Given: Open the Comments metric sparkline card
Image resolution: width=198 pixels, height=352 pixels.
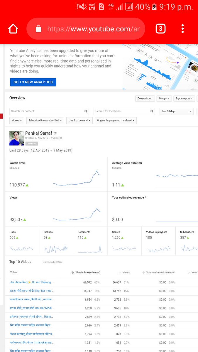Looking at the screenshot, I should point(90,241).
